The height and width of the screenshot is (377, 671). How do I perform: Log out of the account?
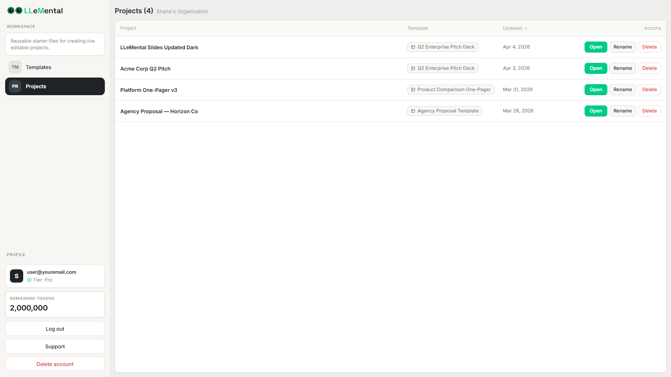pos(55,328)
